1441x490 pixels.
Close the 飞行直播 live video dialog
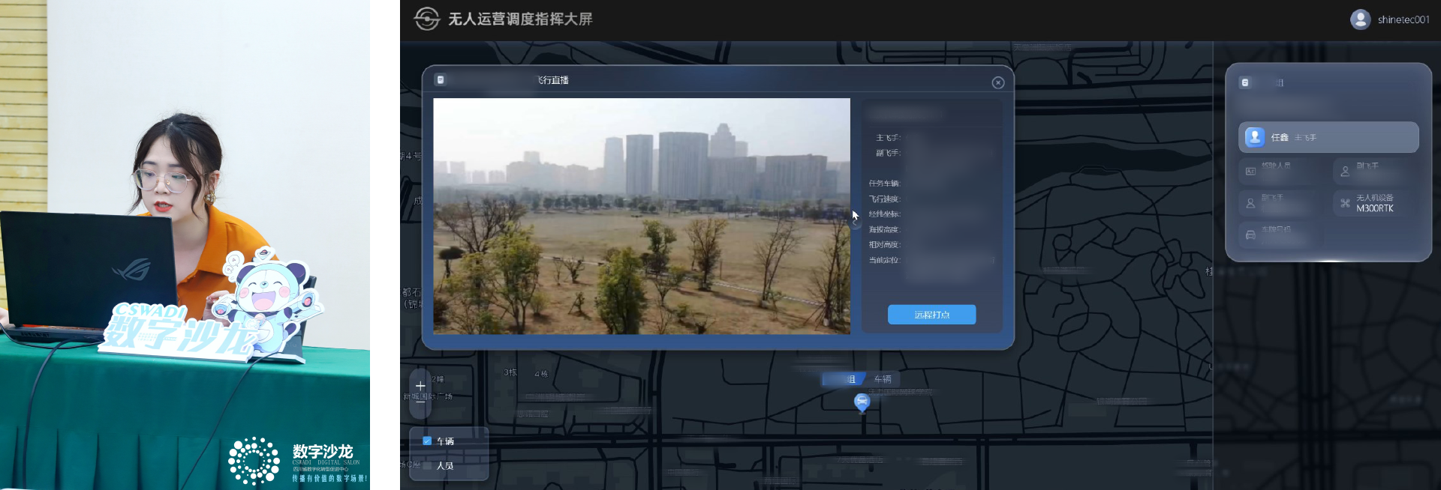[997, 82]
